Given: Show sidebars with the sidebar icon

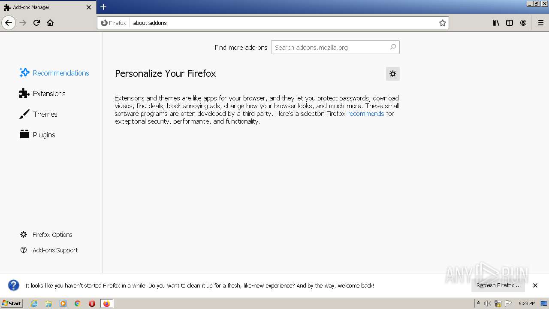Looking at the screenshot, I should tap(510, 23).
